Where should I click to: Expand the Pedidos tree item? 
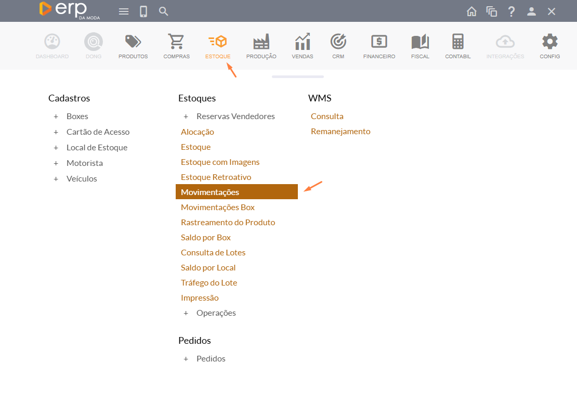click(186, 359)
